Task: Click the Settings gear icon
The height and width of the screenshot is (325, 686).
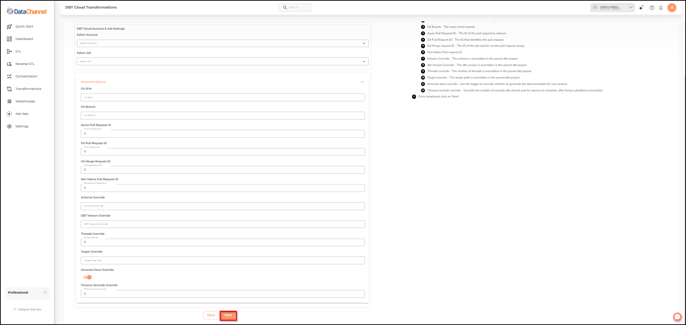Action: click(x=9, y=126)
